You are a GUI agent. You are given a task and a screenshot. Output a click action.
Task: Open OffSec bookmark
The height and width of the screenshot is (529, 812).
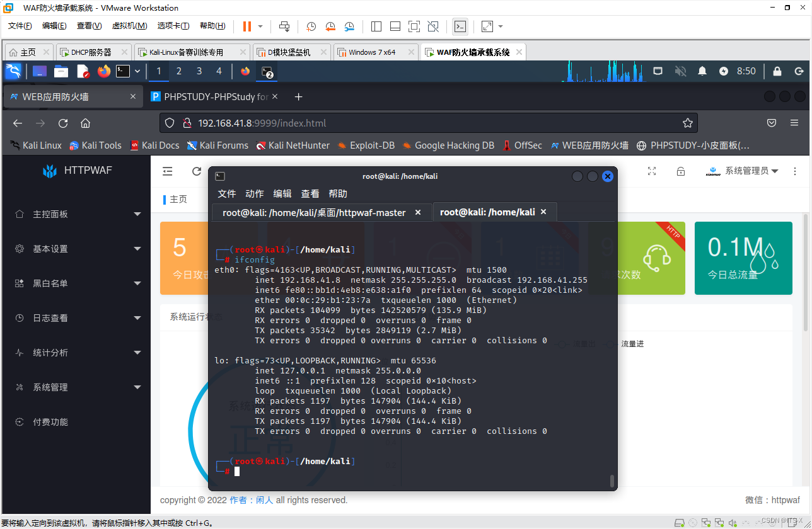pos(522,145)
